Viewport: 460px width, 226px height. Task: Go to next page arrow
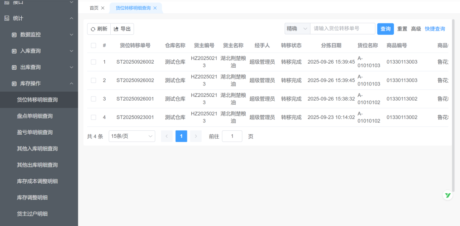[x=195, y=136]
